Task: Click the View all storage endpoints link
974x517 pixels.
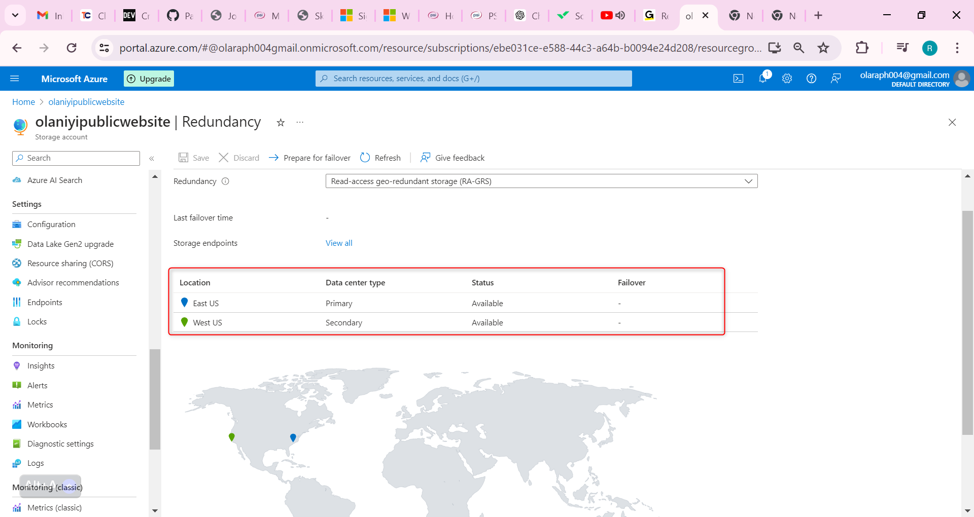Action: point(339,243)
